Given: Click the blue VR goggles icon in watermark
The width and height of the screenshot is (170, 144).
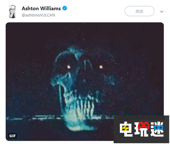Looking at the screenshot, I should (x=158, y=128).
